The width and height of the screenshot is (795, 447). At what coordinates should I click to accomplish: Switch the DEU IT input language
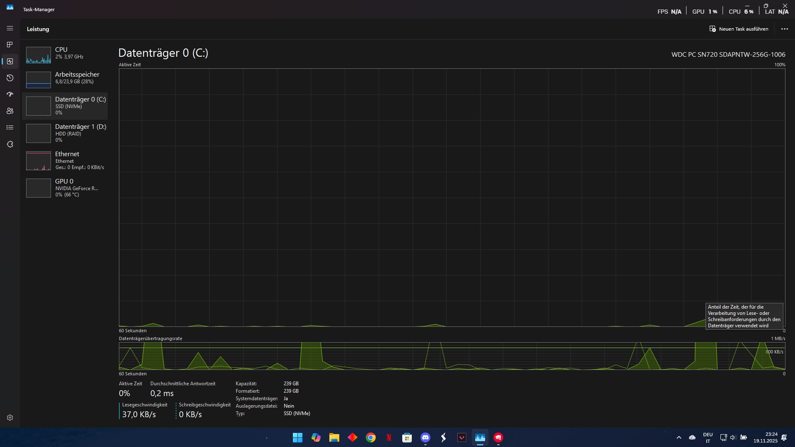708,438
